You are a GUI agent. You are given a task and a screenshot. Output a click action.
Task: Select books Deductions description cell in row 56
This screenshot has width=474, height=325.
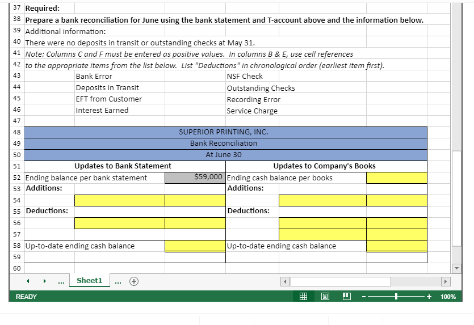pos(322,223)
